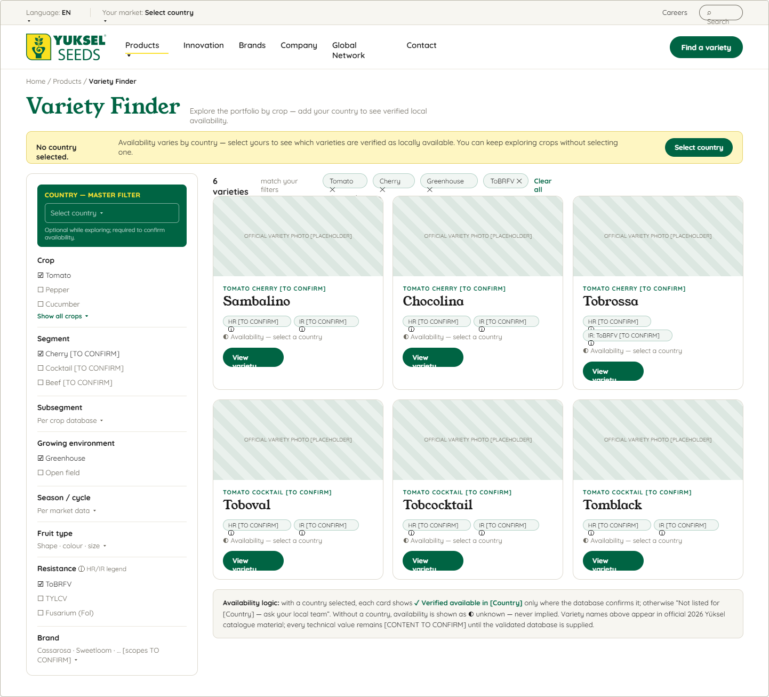Click the yellow banner Select country button

pyautogui.click(x=699, y=148)
